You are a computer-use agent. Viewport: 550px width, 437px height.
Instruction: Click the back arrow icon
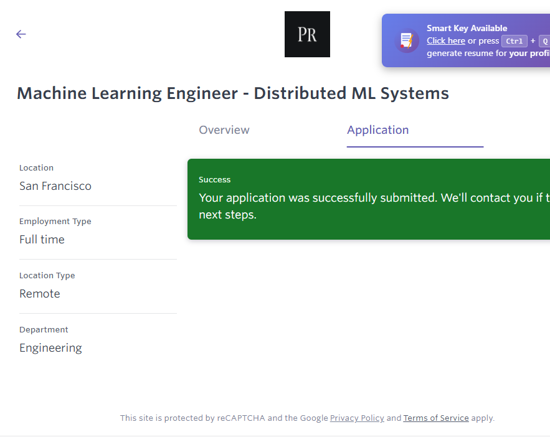pyautogui.click(x=21, y=34)
